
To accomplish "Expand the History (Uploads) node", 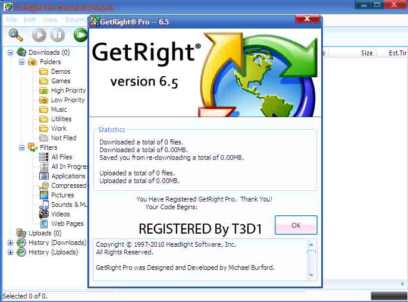I will (10, 252).
